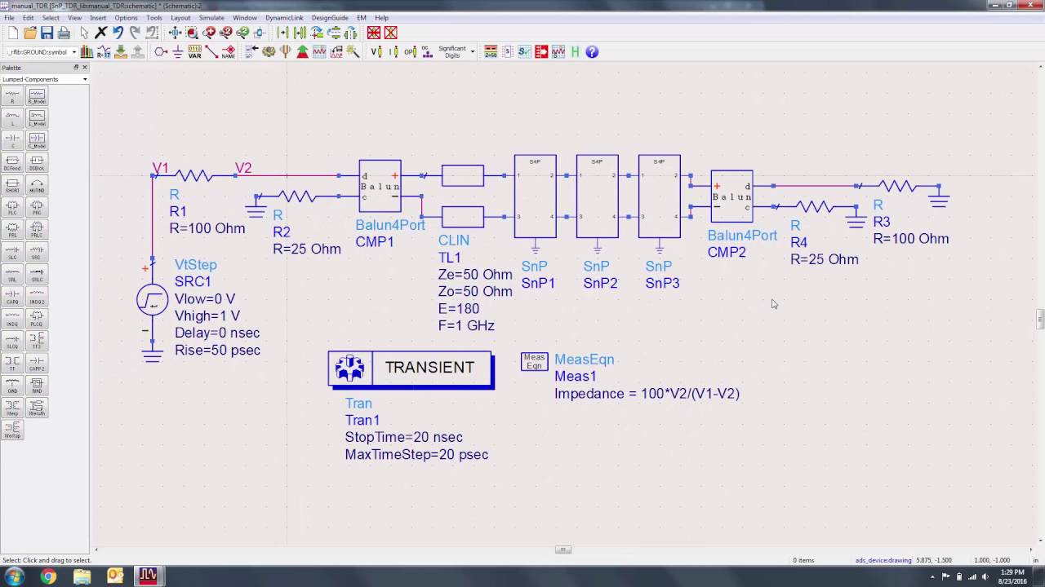This screenshot has height=587, width=1045.
Task: Click the Simulate gear icon
Action: pyautogui.click(x=269, y=51)
